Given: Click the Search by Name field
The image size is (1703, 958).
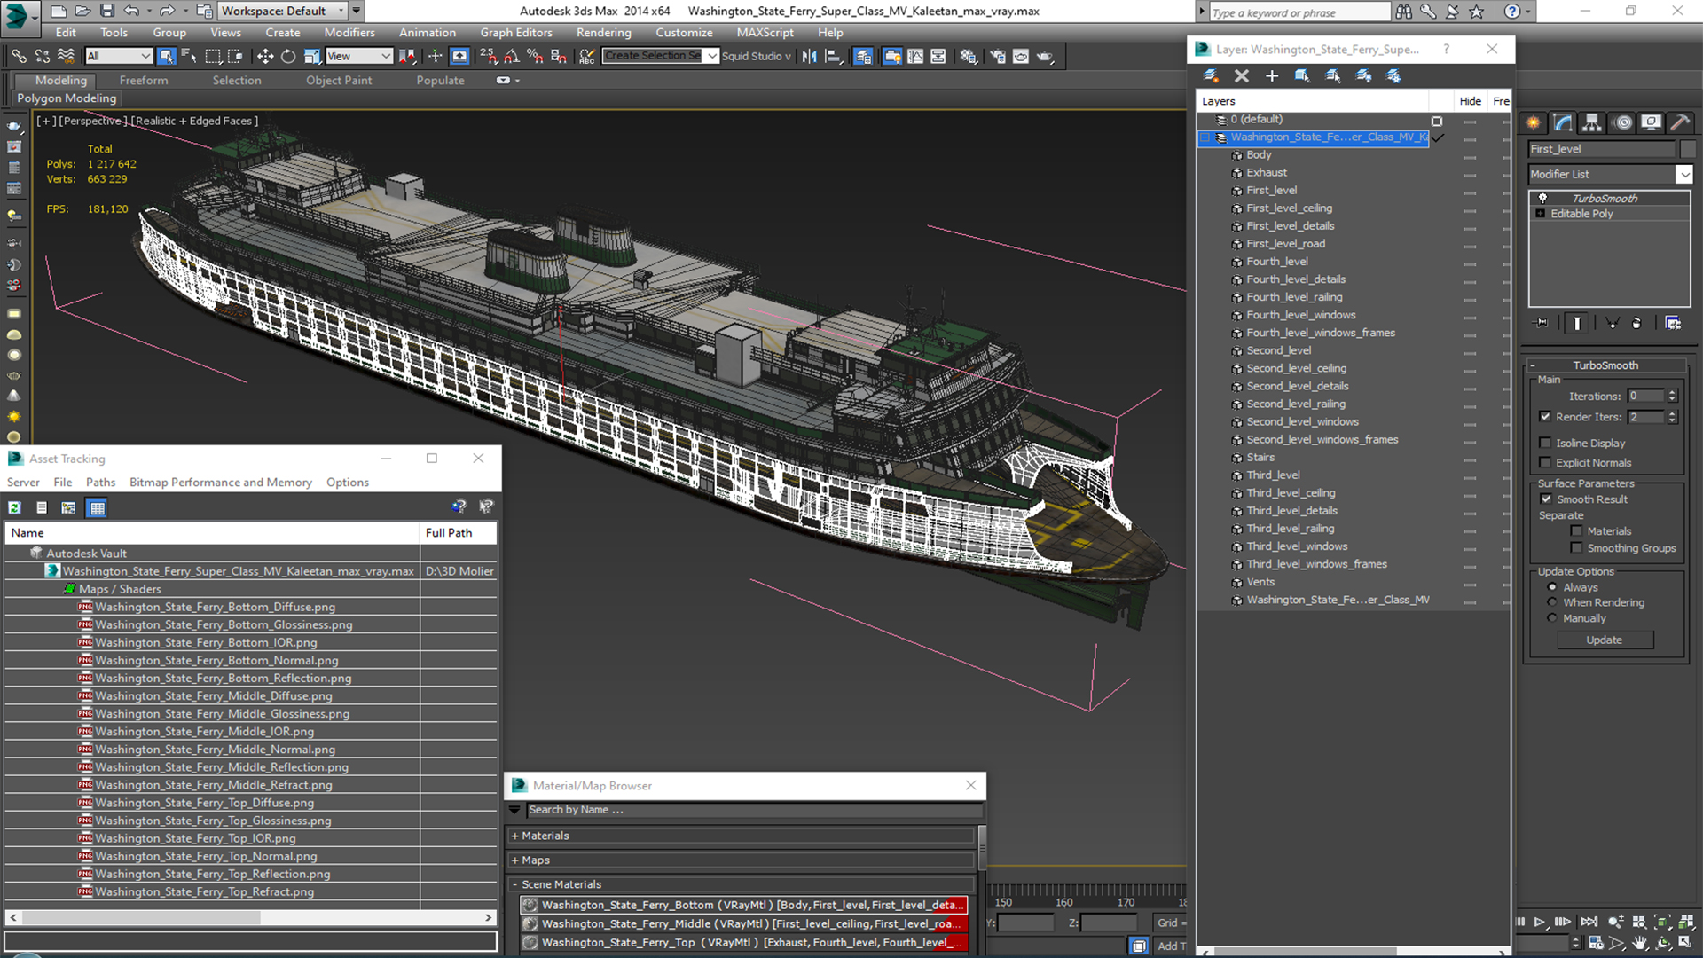Looking at the screenshot, I should [x=754, y=810].
